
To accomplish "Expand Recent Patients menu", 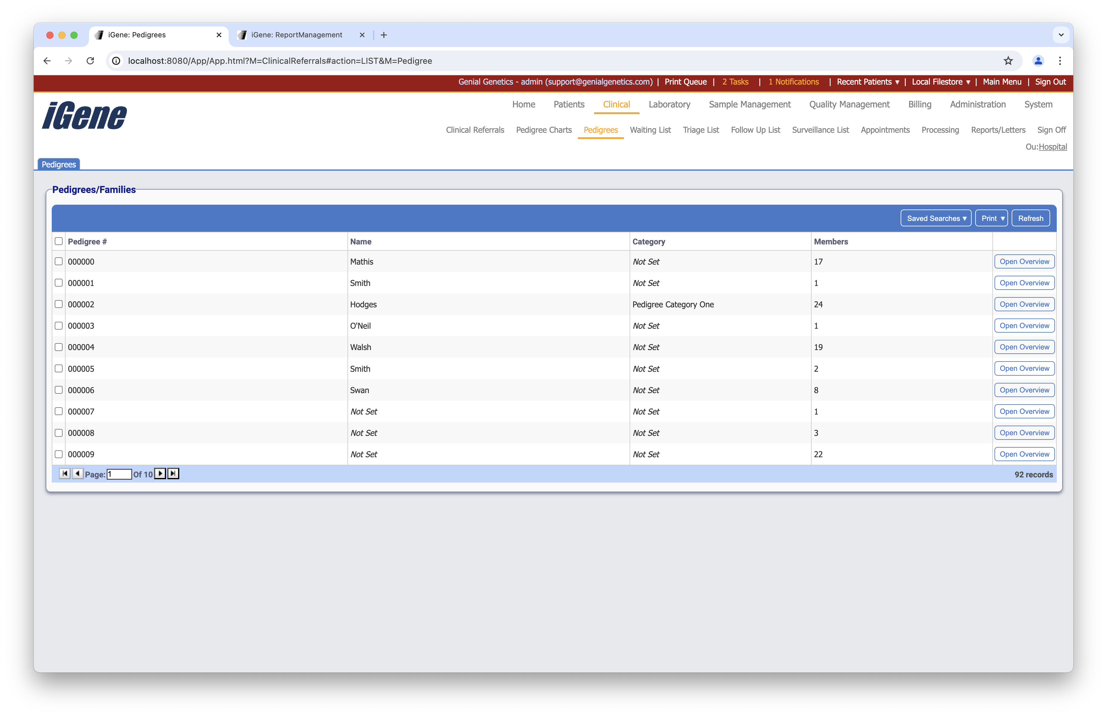I will [868, 82].
